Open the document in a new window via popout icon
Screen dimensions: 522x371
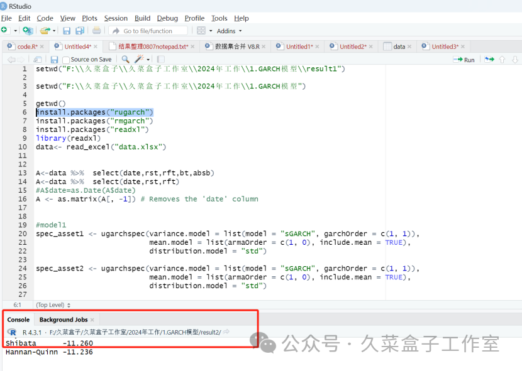(36, 59)
